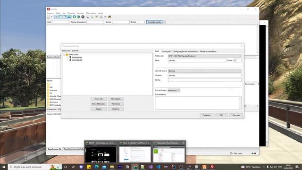302x170 pixels.
Task: Open the Arquivo menu
Action: point(50,13)
